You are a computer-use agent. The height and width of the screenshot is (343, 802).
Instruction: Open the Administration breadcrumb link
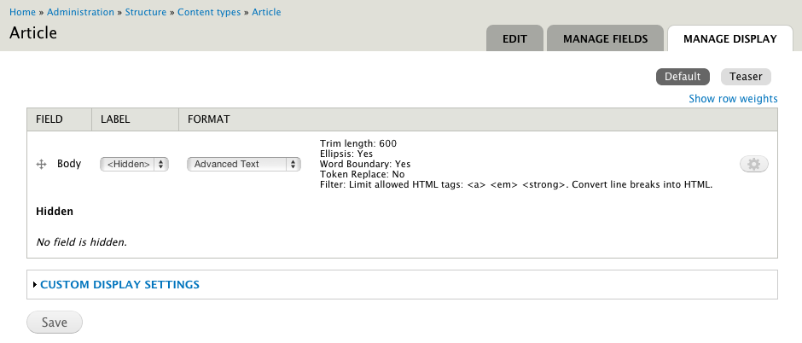pyautogui.click(x=80, y=12)
